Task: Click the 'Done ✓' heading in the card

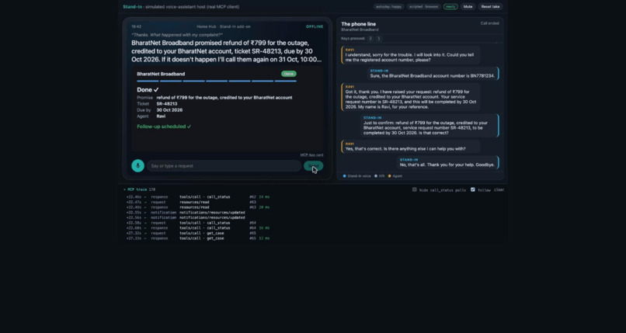Action: point(148,90)
